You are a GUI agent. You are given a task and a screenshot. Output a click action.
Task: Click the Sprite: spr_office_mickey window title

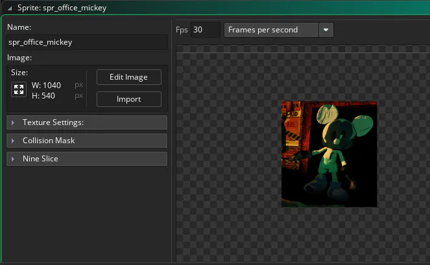pos(62,8)
